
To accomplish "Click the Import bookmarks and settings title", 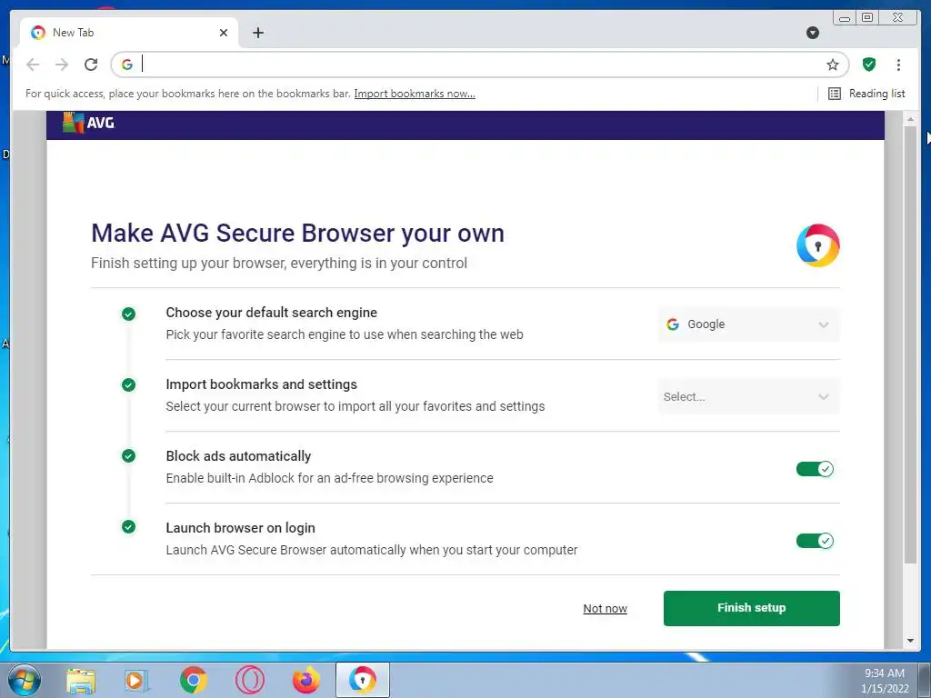I will tap(261, 384).
